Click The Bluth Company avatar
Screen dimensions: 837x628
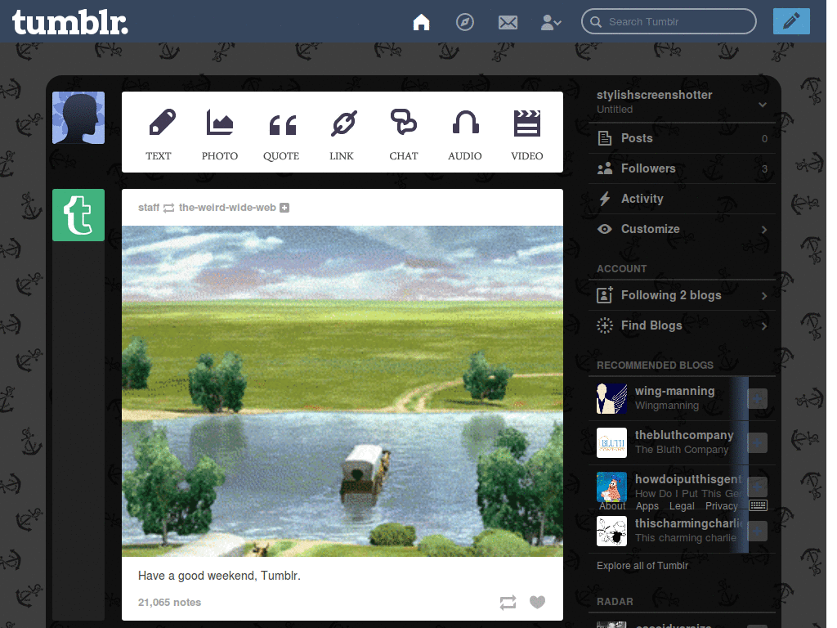(x=611, y=442)
